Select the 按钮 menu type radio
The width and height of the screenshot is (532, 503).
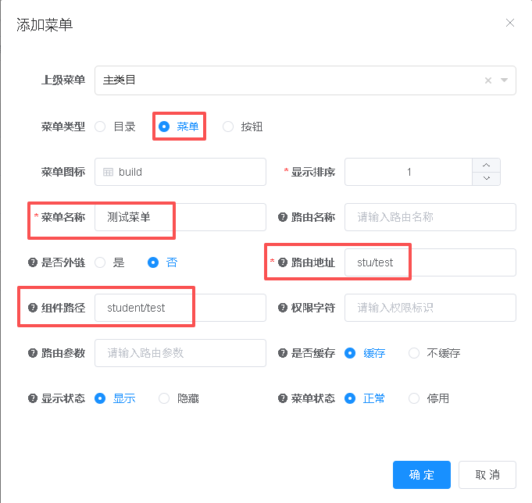[x=228, y=127]
